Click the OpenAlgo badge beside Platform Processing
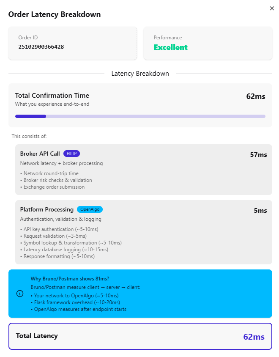Viewport: 279px width, 357px height. [90, 209]
